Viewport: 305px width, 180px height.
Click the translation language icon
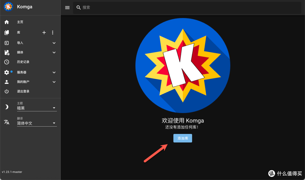click(x=6, y=122)
